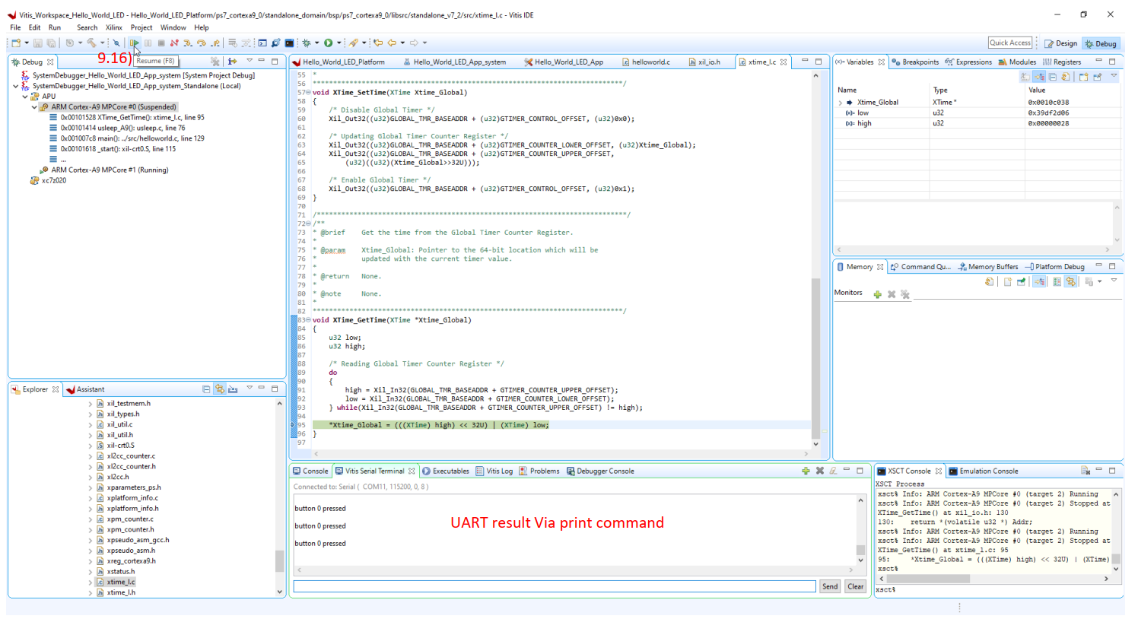This screenshot has height=619, width=1138.
Task: Open the File menu
Action: [15, 27]
